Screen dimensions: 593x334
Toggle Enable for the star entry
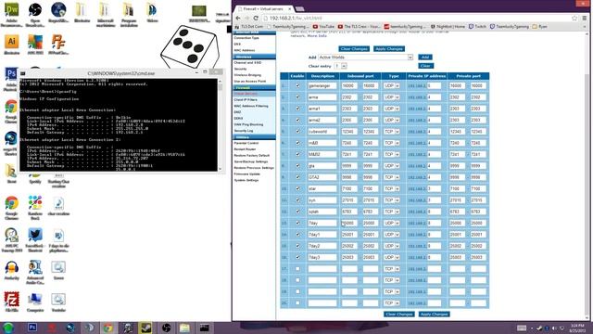coord(297,188)
